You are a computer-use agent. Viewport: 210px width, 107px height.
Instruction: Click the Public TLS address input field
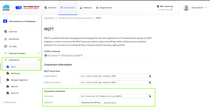[114, 82]
